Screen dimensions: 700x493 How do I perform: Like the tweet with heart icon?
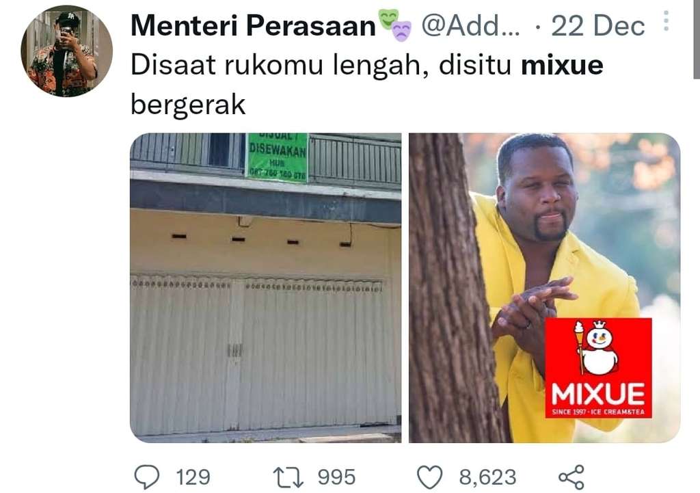[430, 477]
